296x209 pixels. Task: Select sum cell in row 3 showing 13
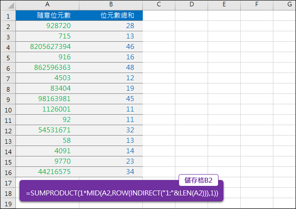coord(111,36)
